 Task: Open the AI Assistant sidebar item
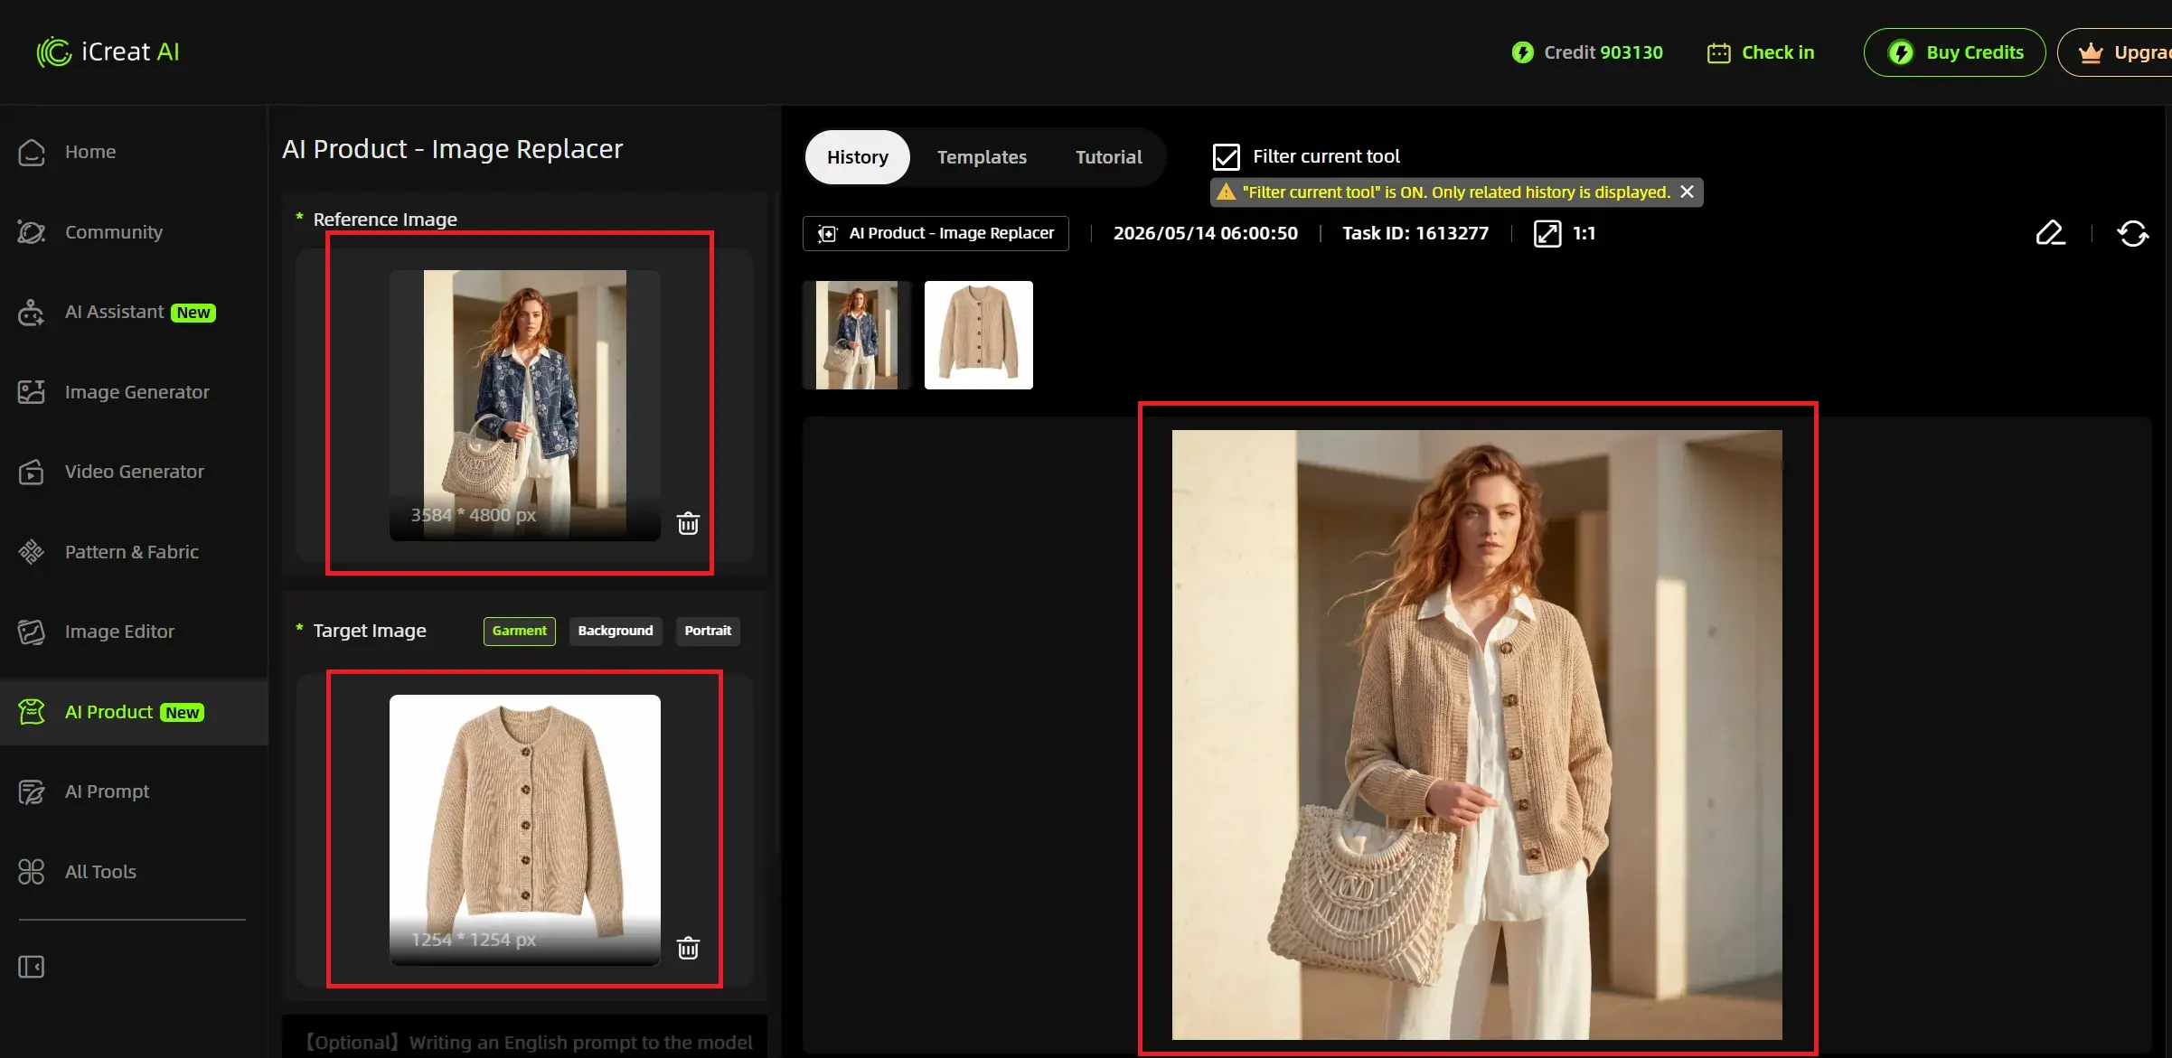click(134, 312)
